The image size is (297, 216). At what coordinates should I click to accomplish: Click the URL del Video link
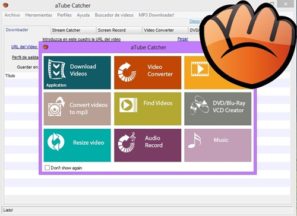pyautogui.click(x=24, y=47)
